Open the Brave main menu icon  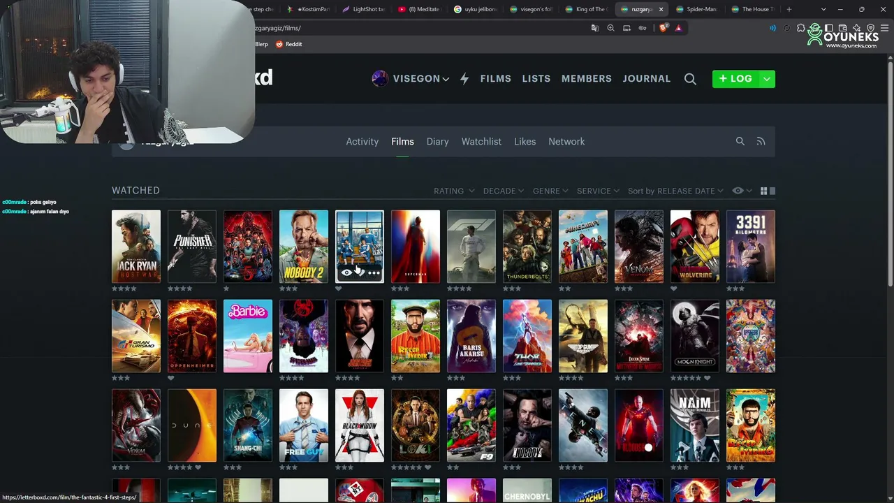pyautogui.click(x=884, y=28)
